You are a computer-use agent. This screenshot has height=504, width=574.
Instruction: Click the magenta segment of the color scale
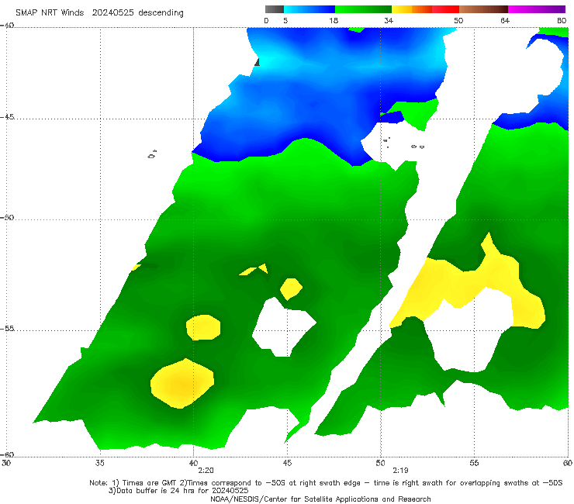click(x=537, y=9)
